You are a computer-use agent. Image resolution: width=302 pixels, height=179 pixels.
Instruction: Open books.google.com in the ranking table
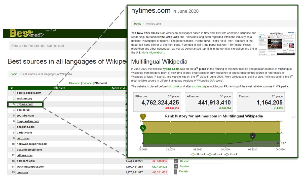29,93
